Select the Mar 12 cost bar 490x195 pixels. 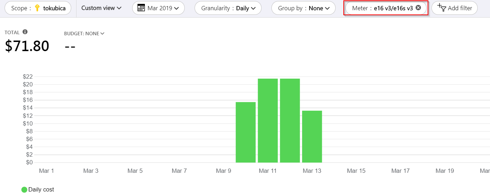point(290,121)
